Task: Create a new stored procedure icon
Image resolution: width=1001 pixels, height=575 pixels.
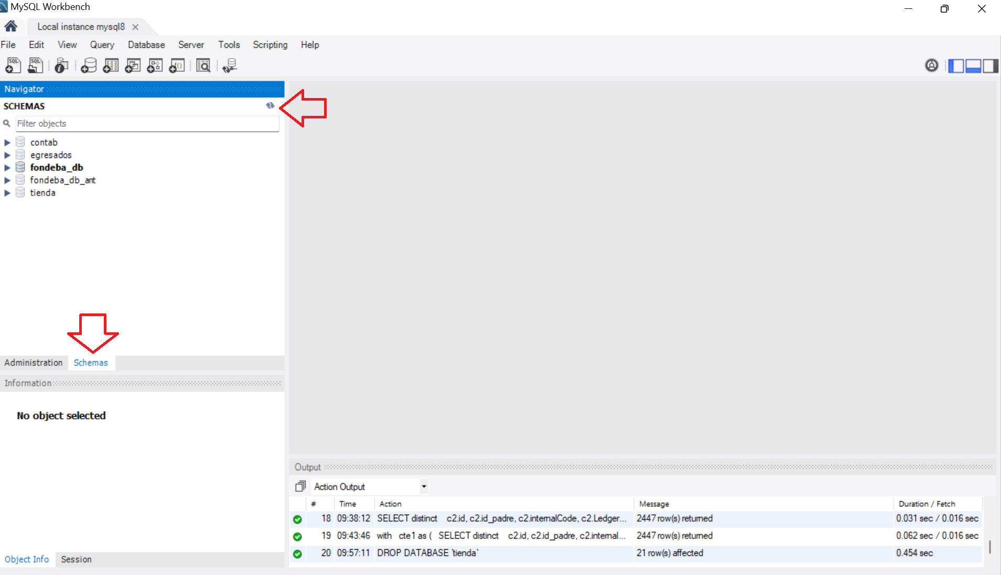Action: coord(155,66)
